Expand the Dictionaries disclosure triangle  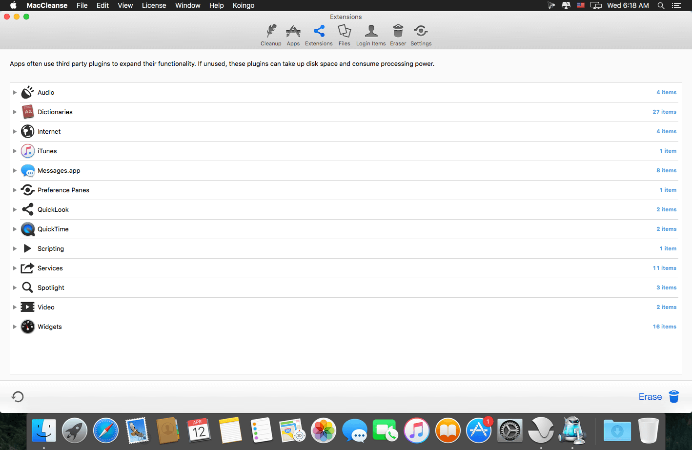click(x=15, y=112)
